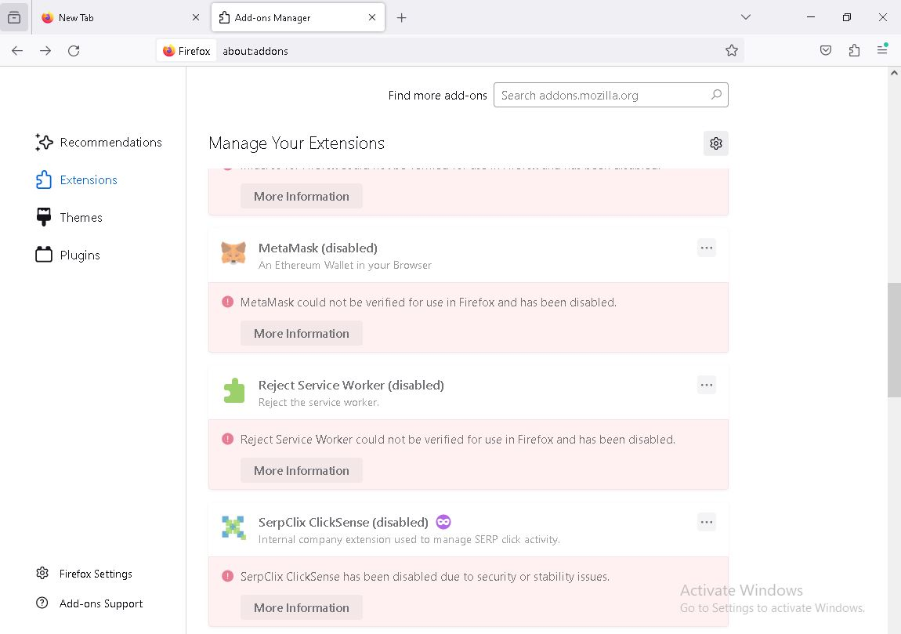Click the Reject Service Worker puzzle icon
Image resolution: width=901 pixels, height=634 pixels.
click(233, 391)
